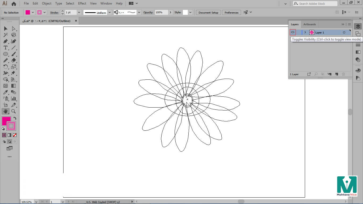Image resolution: width=363 pixels, height=204 pixels.
Task: Select the Type tool
Action: (5, 48)
